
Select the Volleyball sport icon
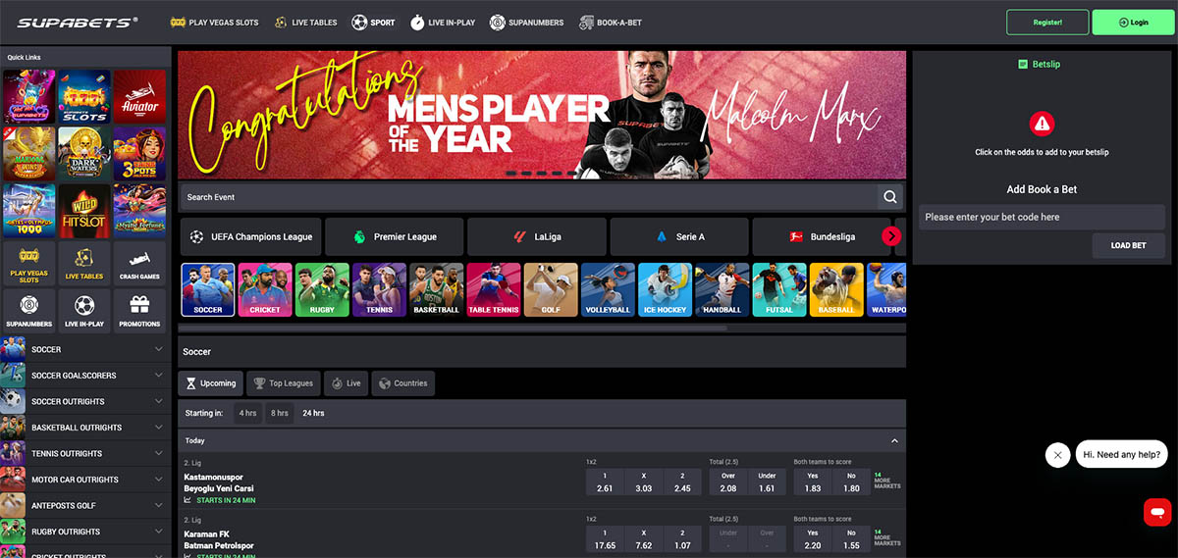pos(608,289)
